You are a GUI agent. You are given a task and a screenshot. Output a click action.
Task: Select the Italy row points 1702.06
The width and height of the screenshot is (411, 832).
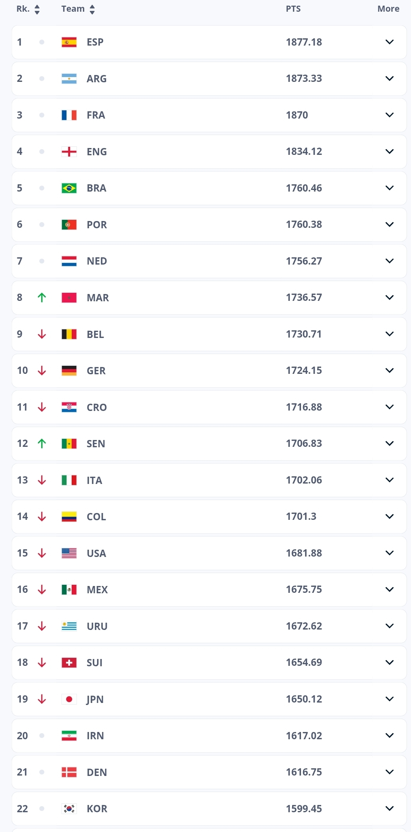pos(304,480)
